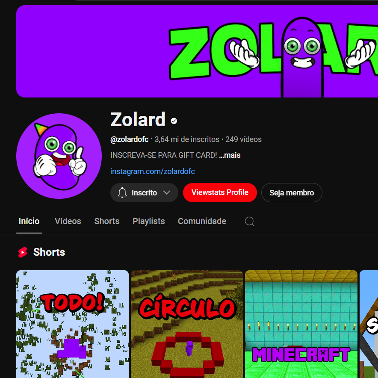This screenshot has width=378, height=378.
Task: Switch to the Vídeos tab
Action: [x=68, y=221]
